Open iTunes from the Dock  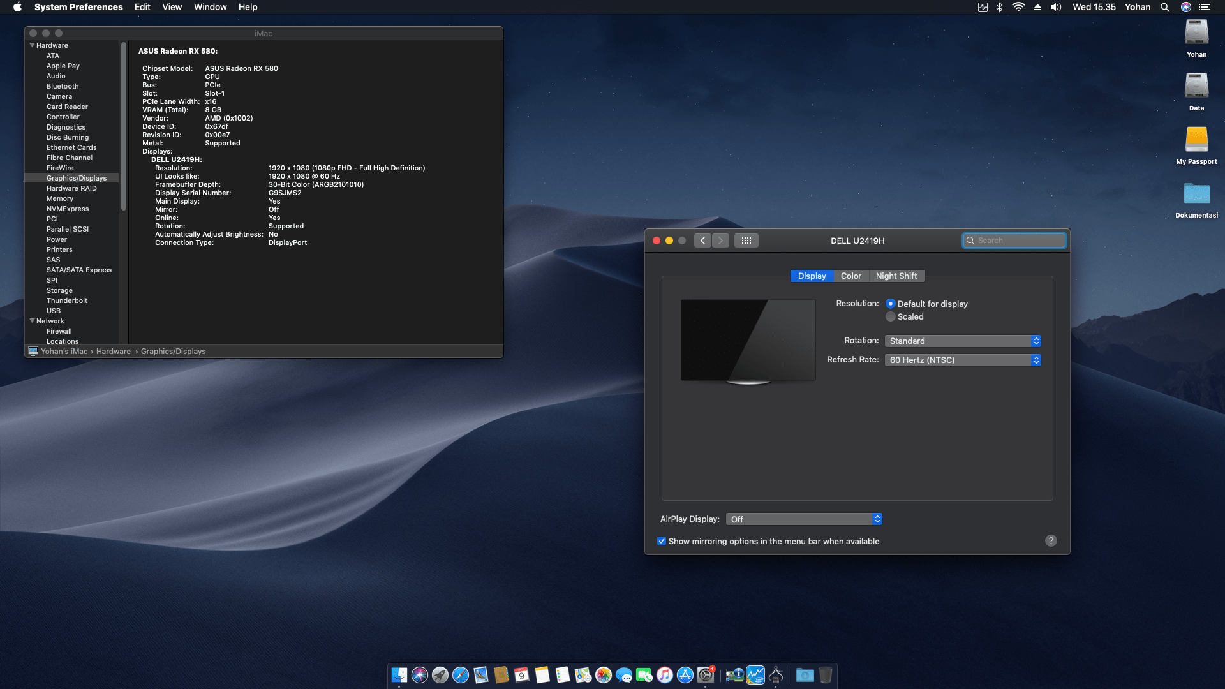pyautogui.click(x=665, y=674)
